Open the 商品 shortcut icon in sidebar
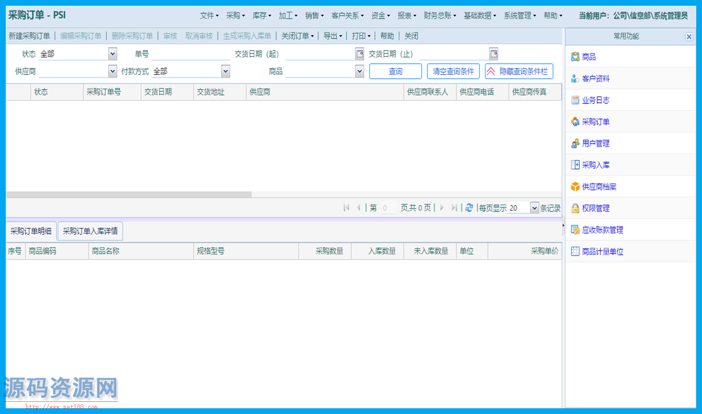Screen dimensions: 702x414 pos(575,57)
